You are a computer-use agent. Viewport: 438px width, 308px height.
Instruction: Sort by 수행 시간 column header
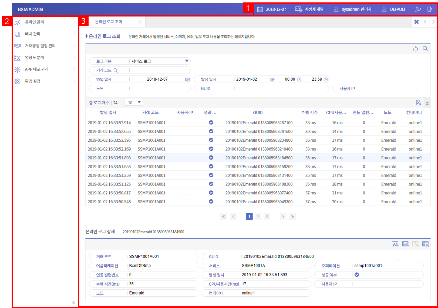coord(309,112)
